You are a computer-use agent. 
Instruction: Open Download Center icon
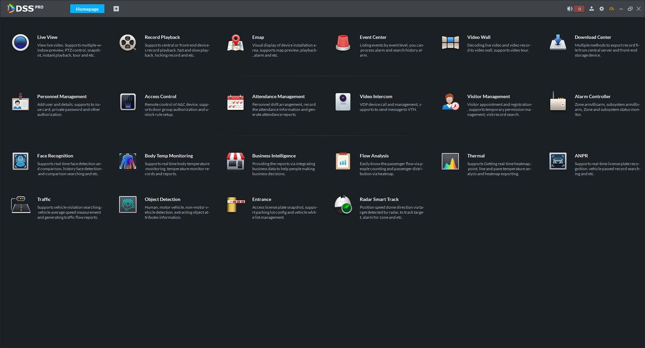click(x=558, y=42)
